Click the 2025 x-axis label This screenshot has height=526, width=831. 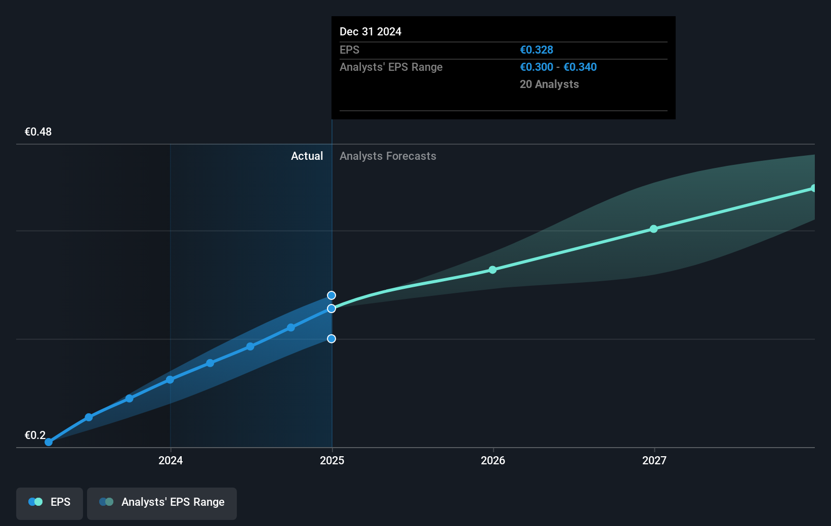coord(332,460)
